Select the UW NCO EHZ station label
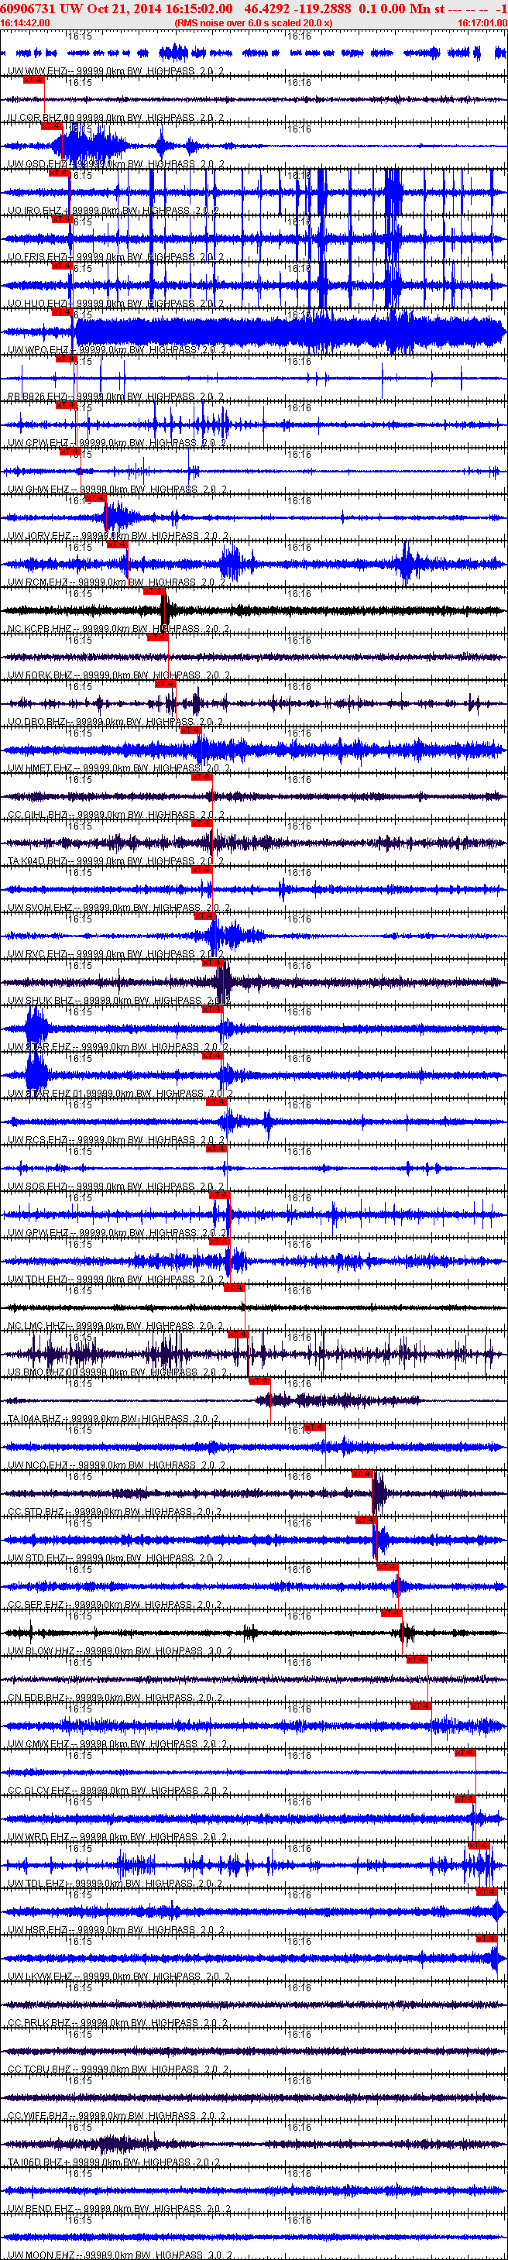The height and width of the screenshot is (2260, 508). click(x=117, y=1466)
